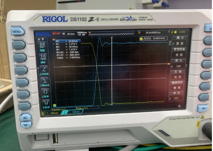Screen dimensions: 213x151
Task: Click the trigger level readout 2.19V
Action: [x=182, y=32]
